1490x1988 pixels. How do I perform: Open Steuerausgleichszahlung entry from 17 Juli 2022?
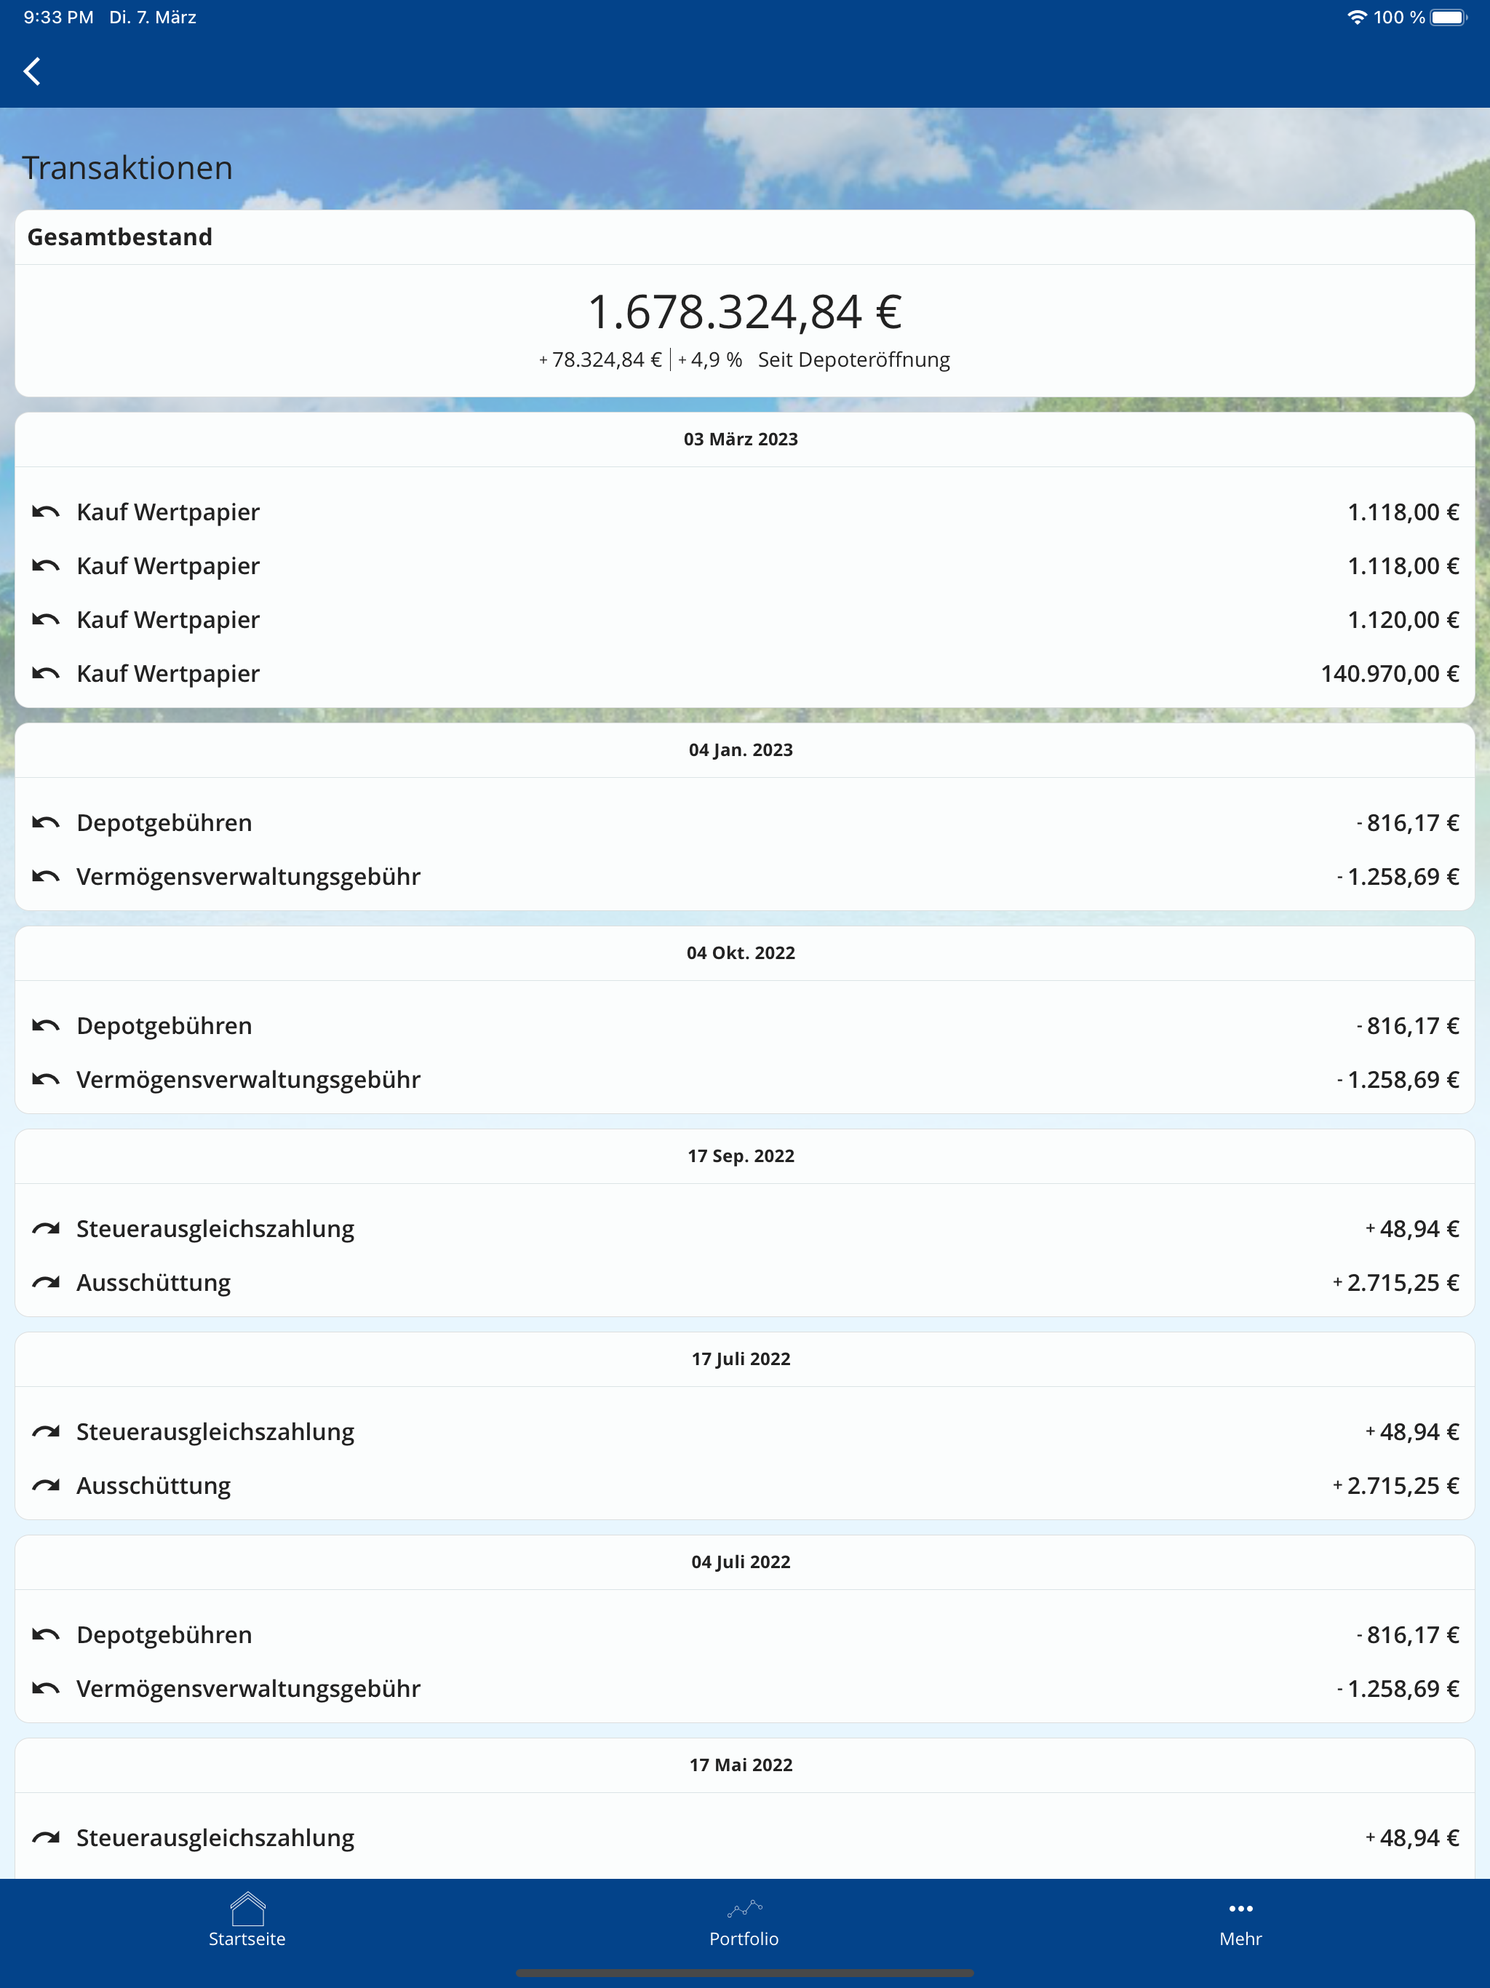click(745, 1433)
